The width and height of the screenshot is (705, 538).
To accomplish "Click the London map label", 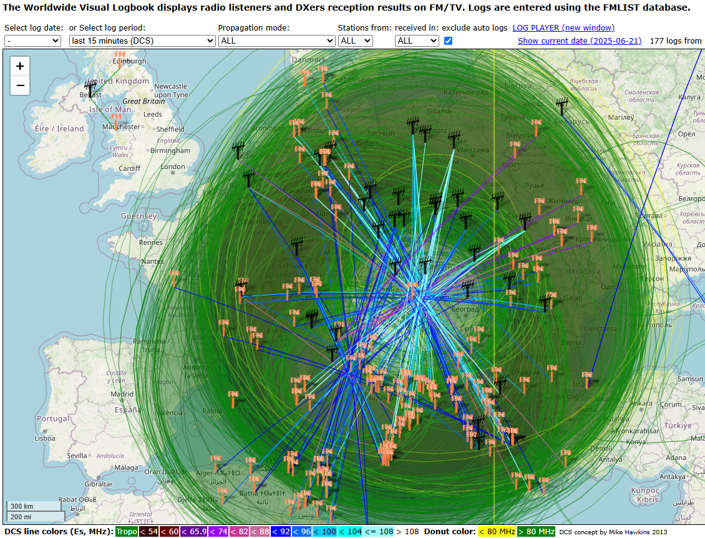I will pyautogui.click(x=173, y=166).
